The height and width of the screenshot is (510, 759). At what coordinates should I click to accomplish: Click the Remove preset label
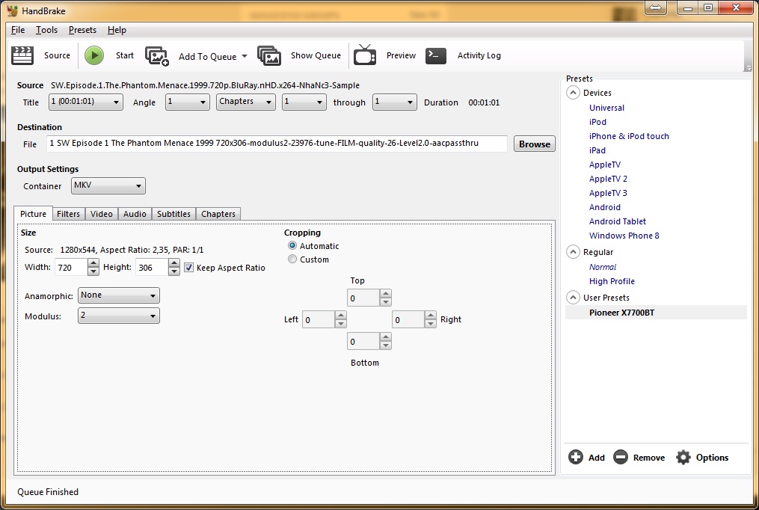[648, 457]
